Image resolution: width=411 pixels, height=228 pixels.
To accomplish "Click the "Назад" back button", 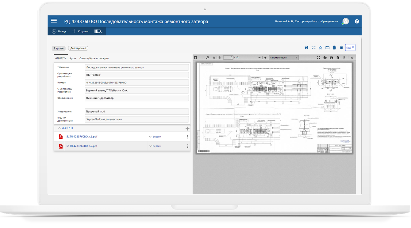I will click(x=59, y=31).
